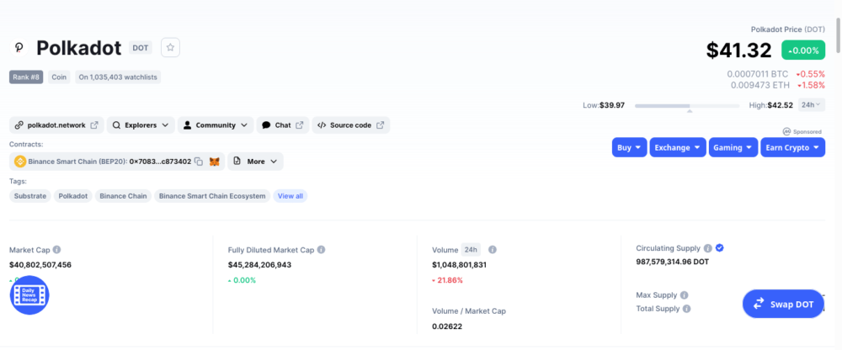Open the More contracts dropdown
Image resolution: width=842 pixels, height=350 pixels.
click(x=256, y=162)
